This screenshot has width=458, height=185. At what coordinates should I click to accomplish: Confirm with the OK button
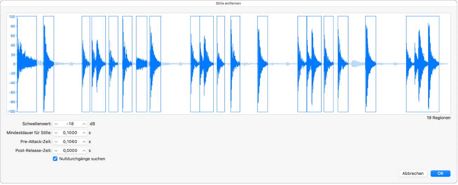[440, 173]
